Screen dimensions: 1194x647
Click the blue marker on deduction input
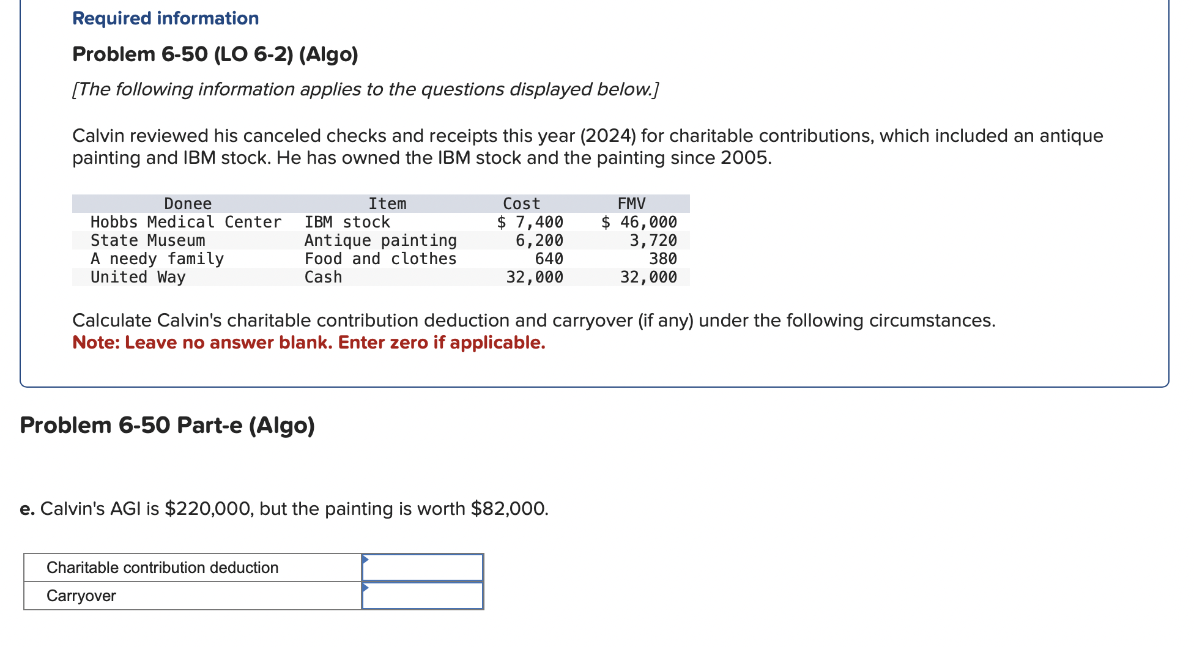click(366, 560)
